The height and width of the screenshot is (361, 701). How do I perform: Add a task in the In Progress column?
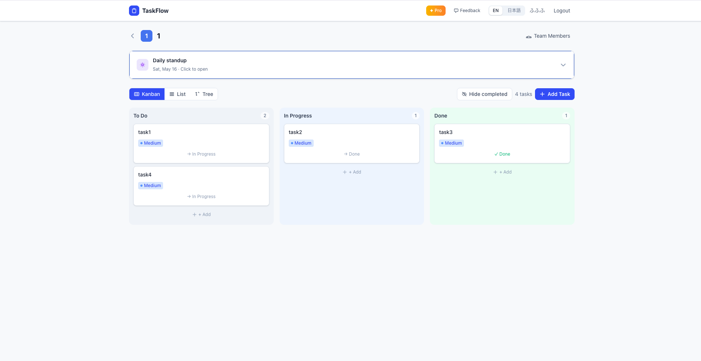[352, 172]
